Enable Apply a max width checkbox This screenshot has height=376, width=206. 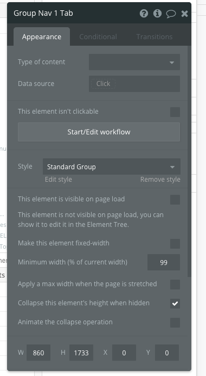(175, 285)
